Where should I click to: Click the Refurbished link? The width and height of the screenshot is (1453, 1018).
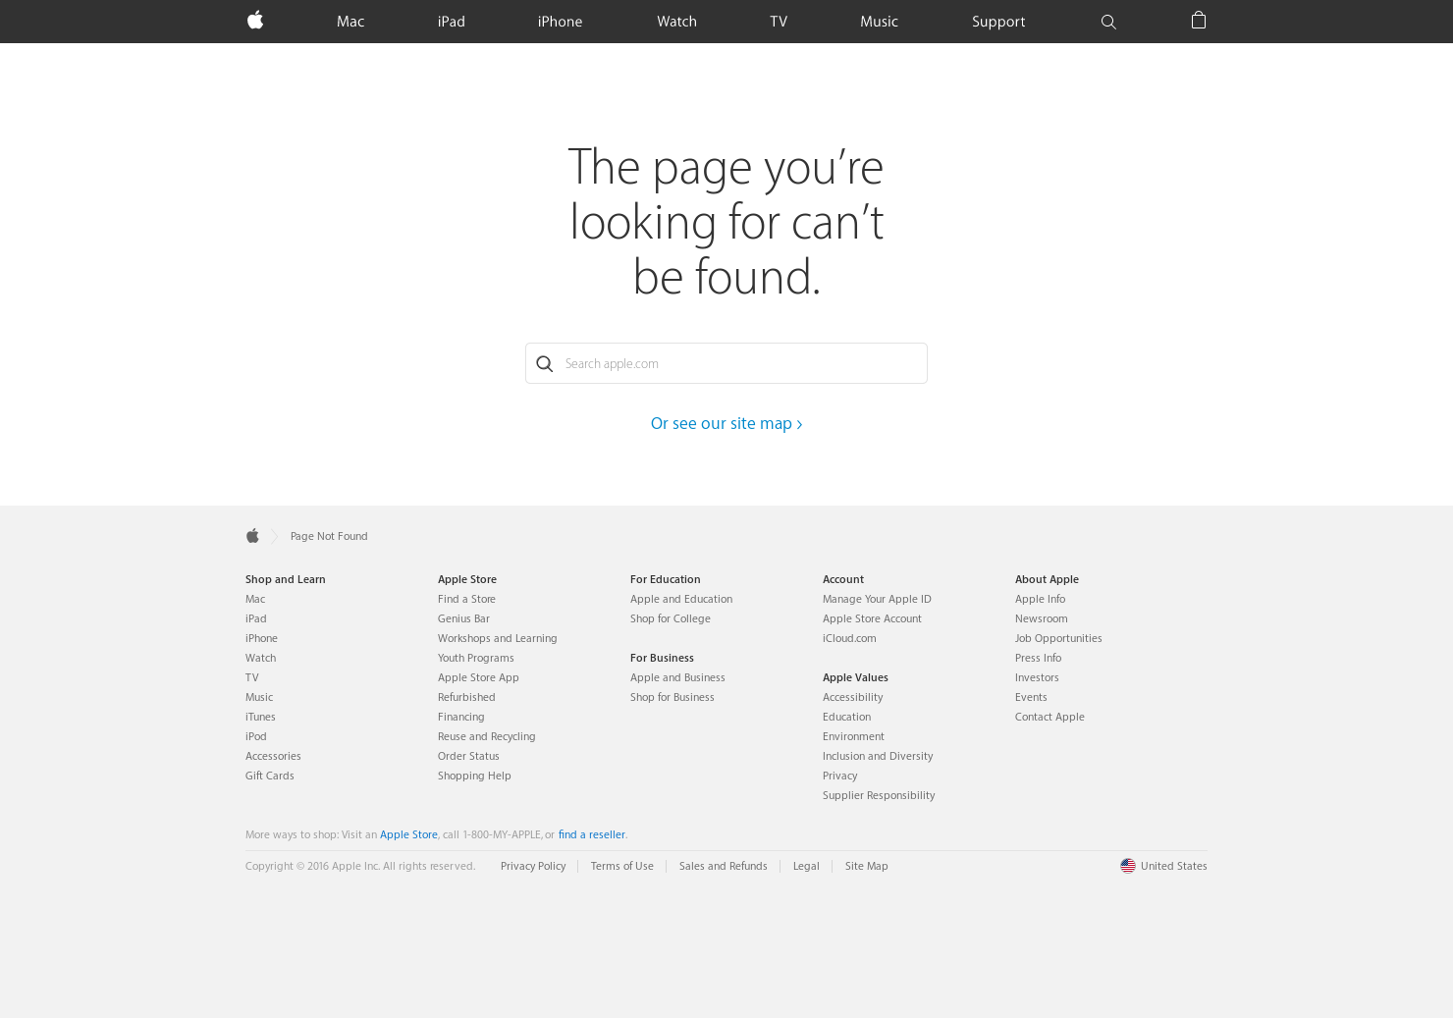point(466,697)
